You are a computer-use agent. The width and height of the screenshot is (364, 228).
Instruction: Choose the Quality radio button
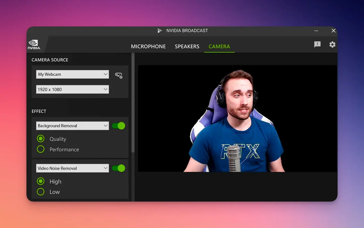pos(41,139)
